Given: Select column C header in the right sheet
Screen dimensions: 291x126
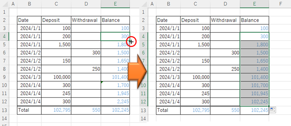Looking at the screenshot, I should point(195,4).
